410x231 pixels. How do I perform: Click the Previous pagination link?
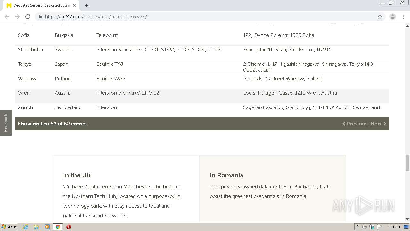tap(357, 124)
